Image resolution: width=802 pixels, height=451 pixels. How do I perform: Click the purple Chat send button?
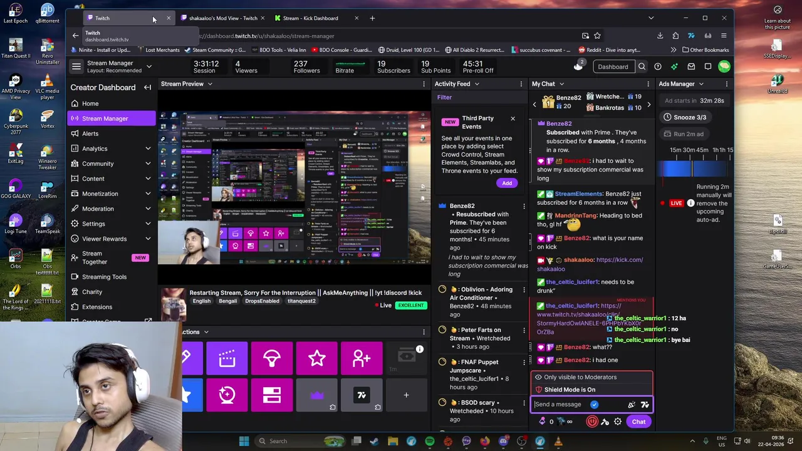click(x=638, y=422)
